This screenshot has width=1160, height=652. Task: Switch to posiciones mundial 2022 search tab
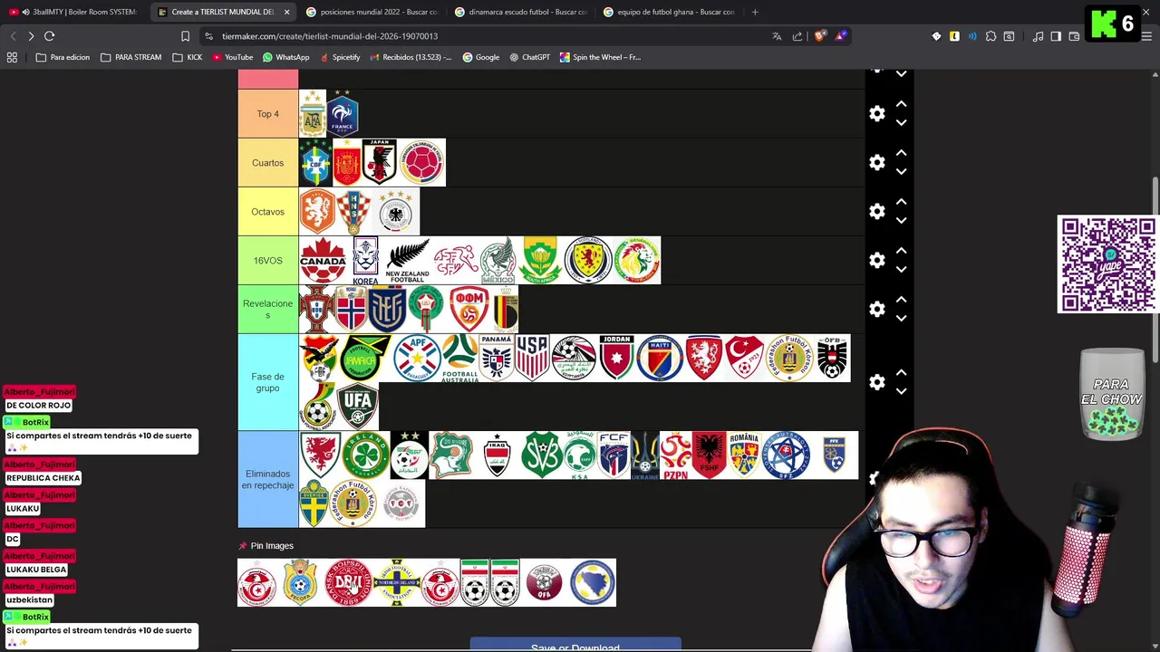(x=372, y=12)
